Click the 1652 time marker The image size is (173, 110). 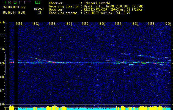point(35,24)
